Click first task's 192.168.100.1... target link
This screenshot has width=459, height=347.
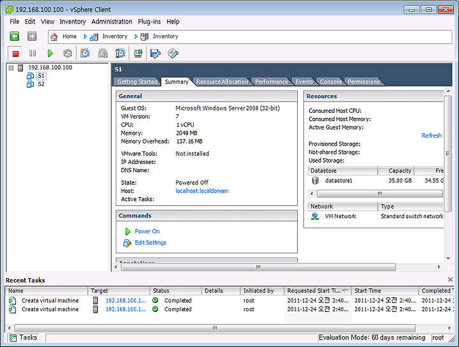126,300
